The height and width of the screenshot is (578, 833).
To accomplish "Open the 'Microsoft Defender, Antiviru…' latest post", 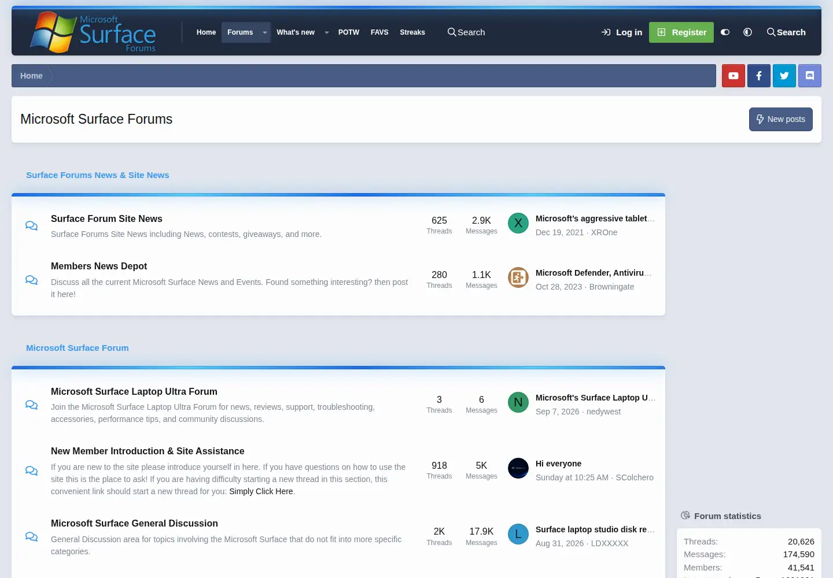I will click(x=595, y=273).
